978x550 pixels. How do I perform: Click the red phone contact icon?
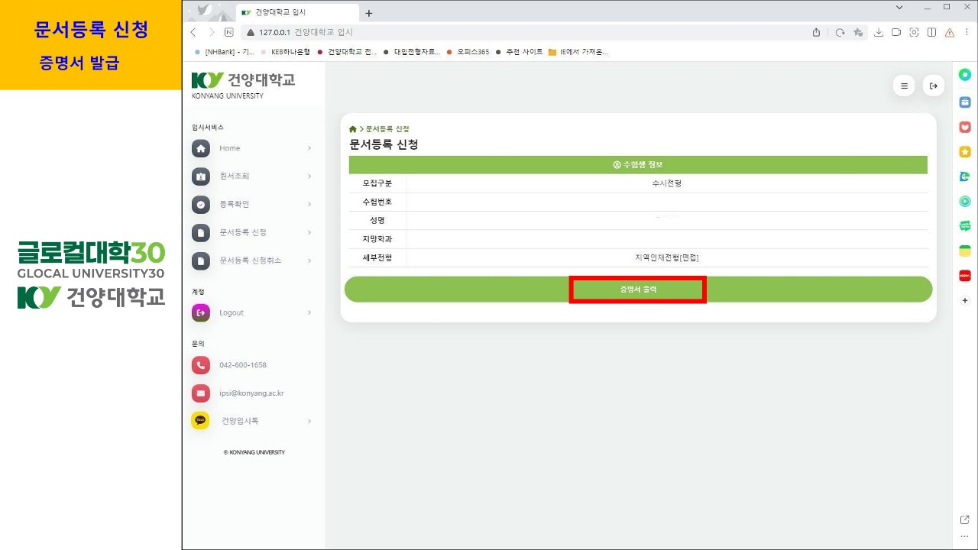click(x=200, y=365)
